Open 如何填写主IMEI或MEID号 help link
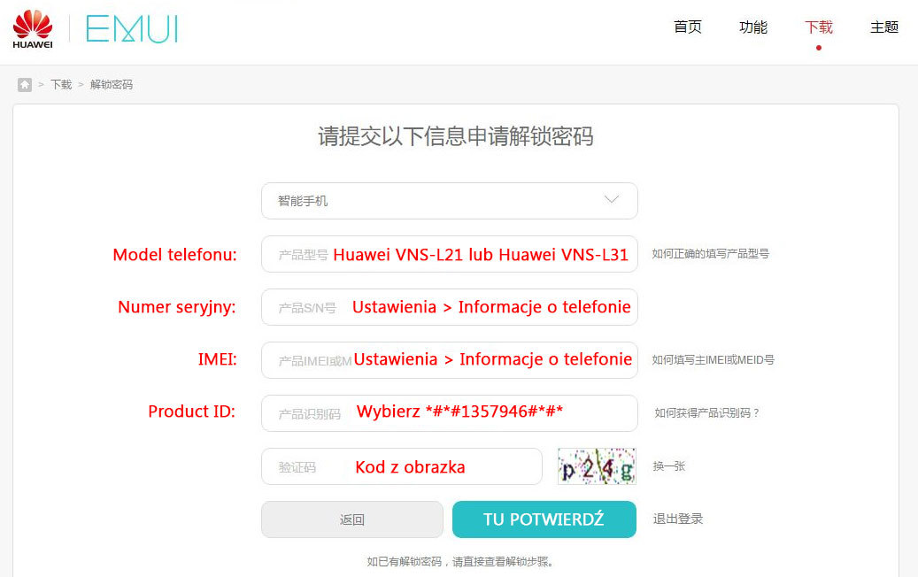 pos(713,360)
